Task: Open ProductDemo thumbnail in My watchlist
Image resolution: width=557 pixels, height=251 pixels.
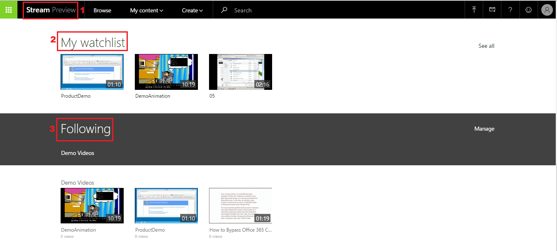Action: point(92,72)
